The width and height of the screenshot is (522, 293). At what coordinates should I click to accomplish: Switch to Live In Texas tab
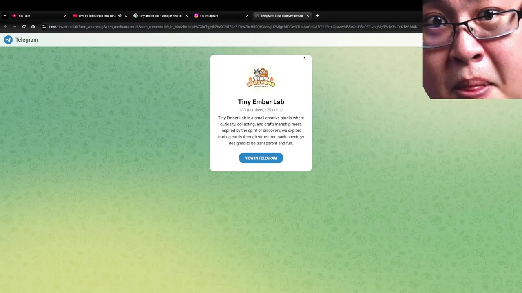100,16
